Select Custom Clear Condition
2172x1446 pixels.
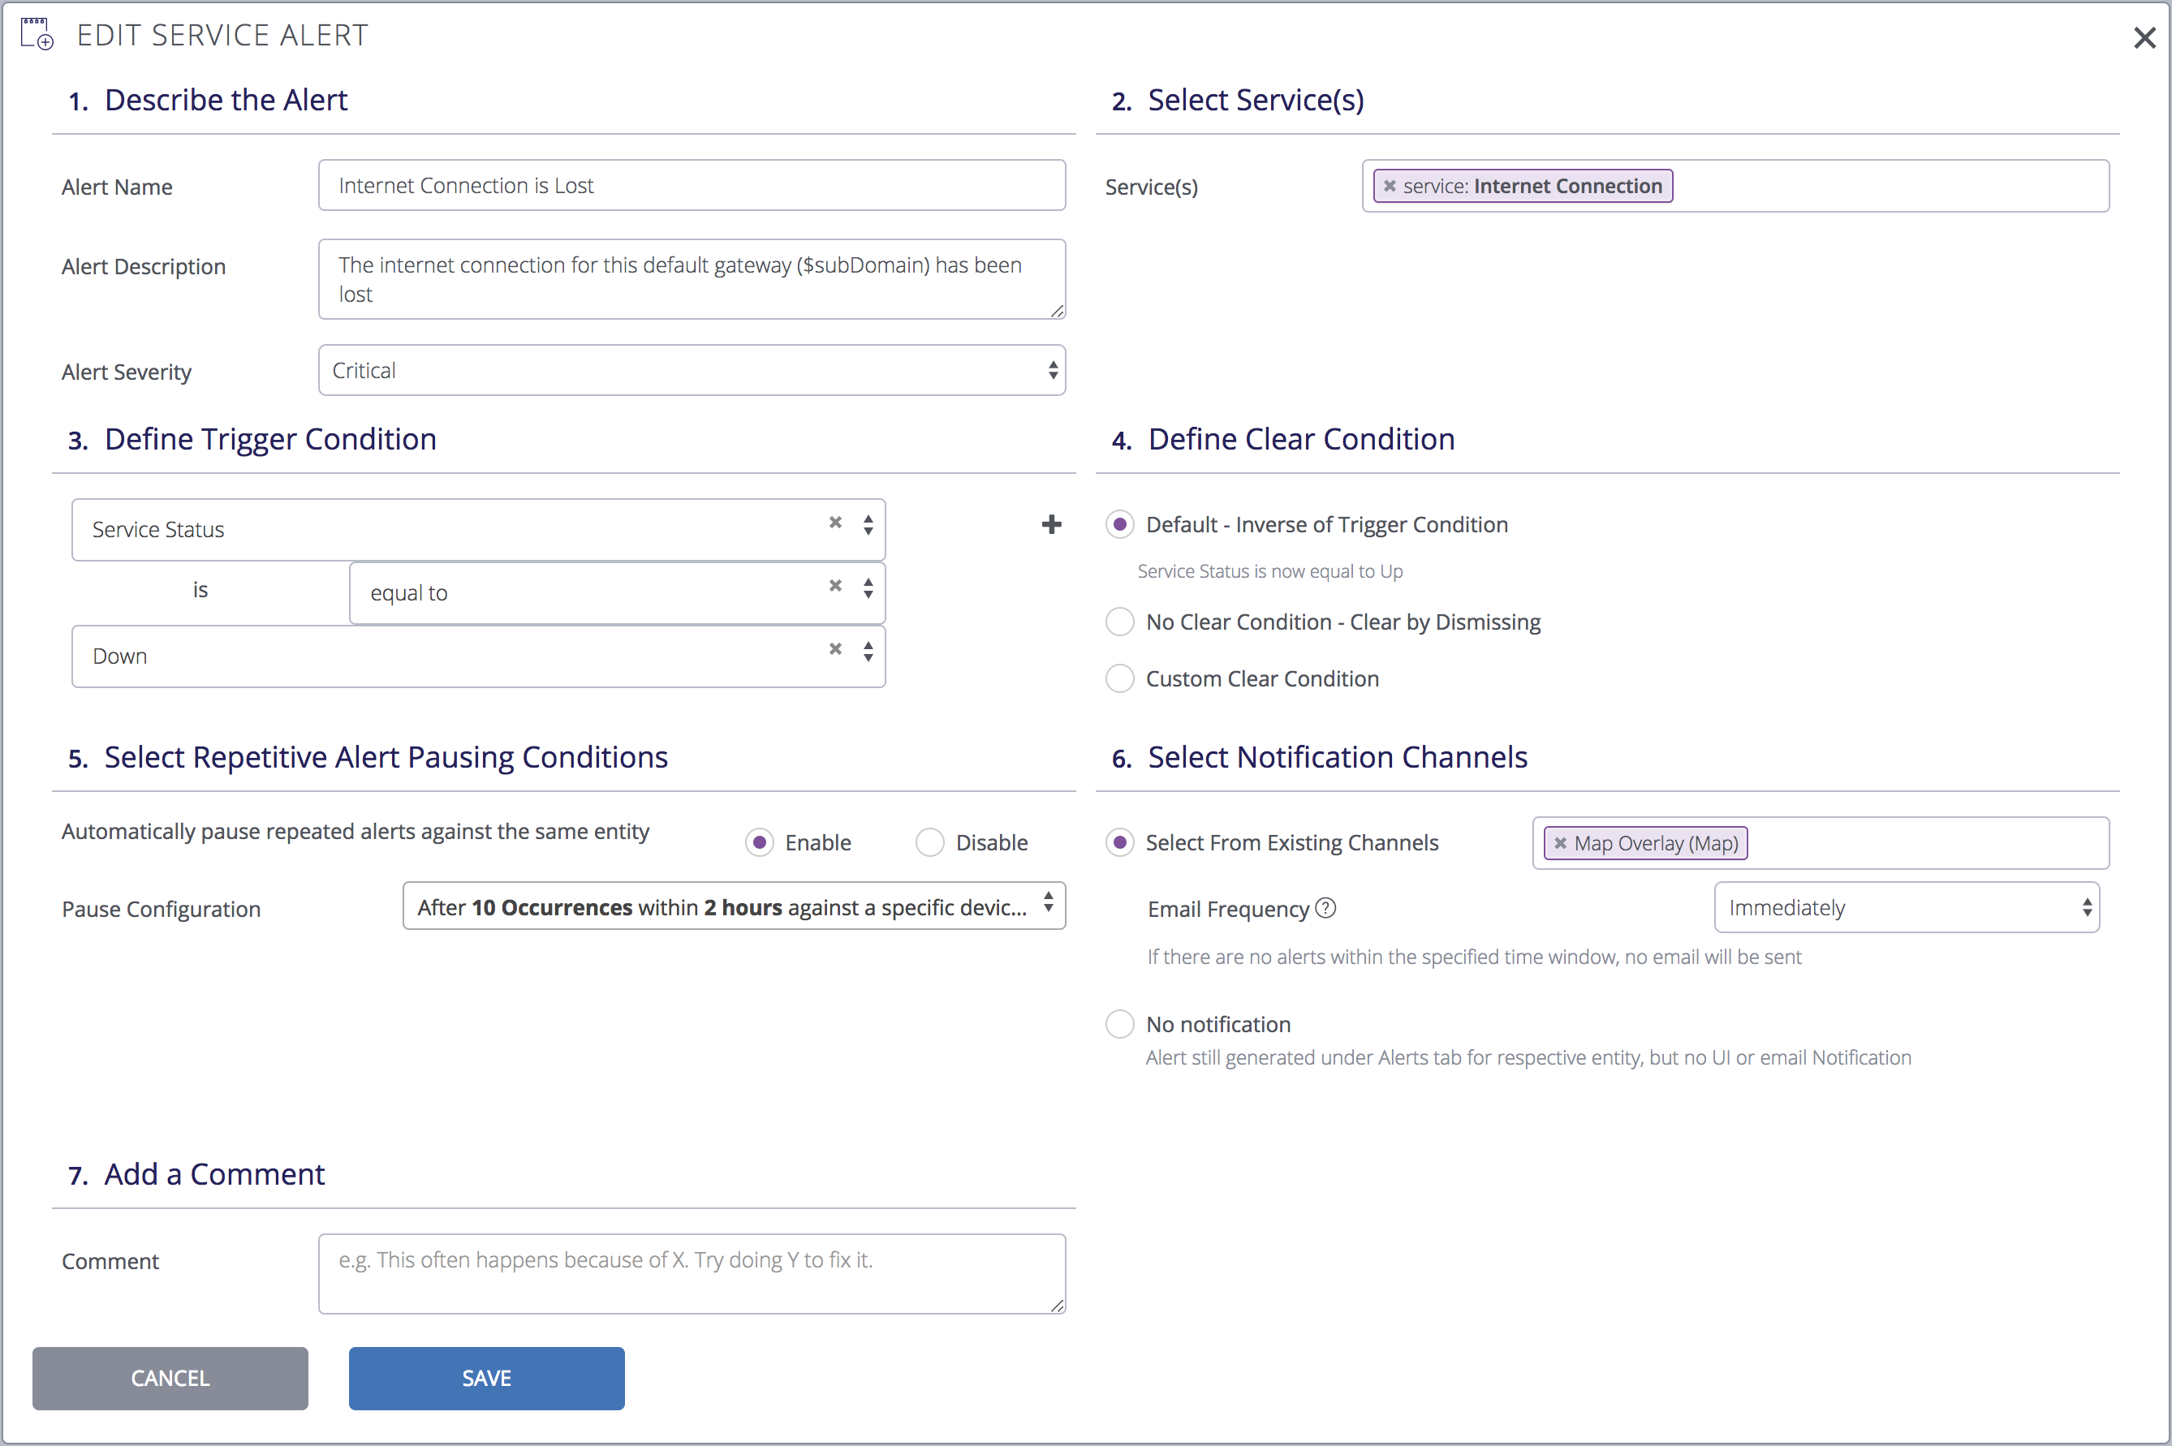[x=1118, y=678]
